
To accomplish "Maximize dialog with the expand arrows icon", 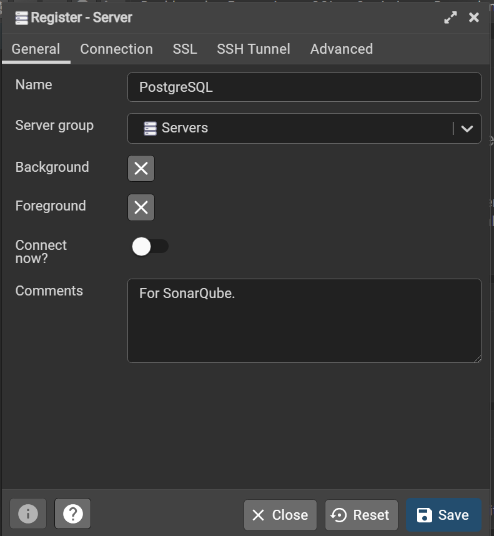I will 450,17.
